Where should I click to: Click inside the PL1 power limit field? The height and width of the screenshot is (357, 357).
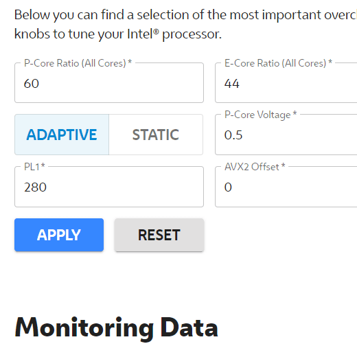point(109,187)
